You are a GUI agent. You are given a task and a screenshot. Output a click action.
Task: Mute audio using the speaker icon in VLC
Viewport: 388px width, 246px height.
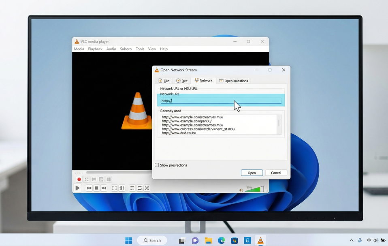(241, 190)
